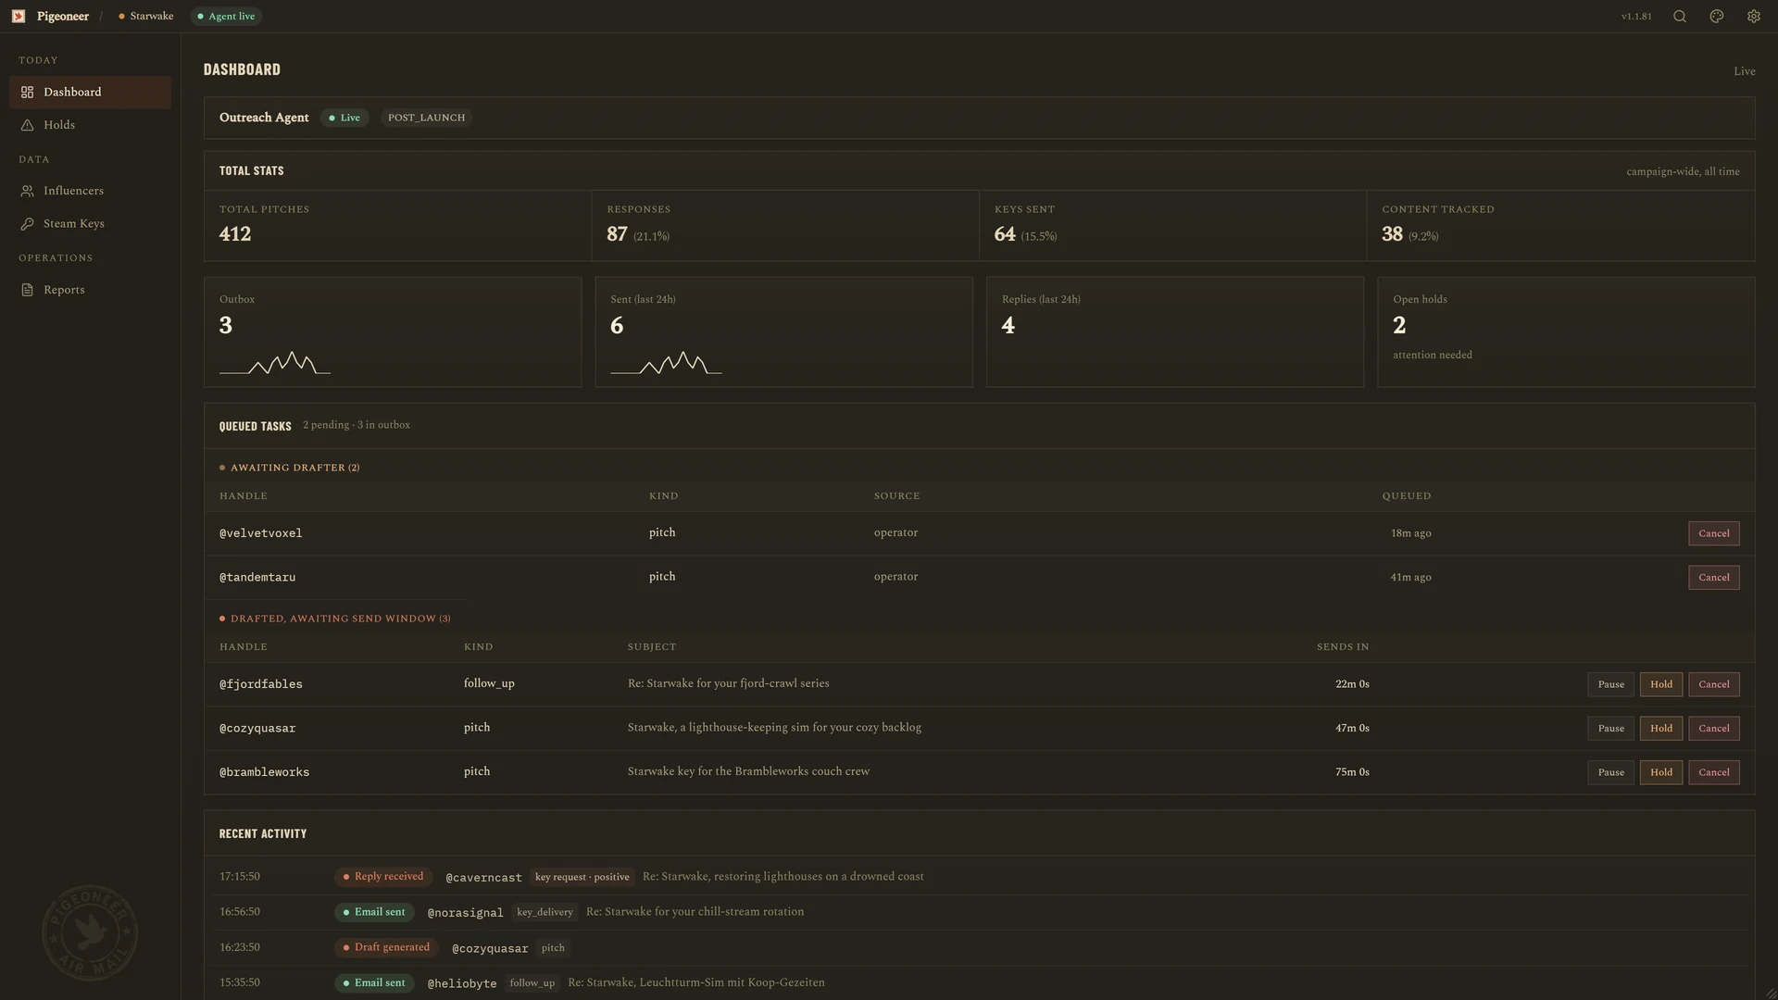Pause the @brambleworks pitch
1778x1000 pixels.
tap(1610, 773)
